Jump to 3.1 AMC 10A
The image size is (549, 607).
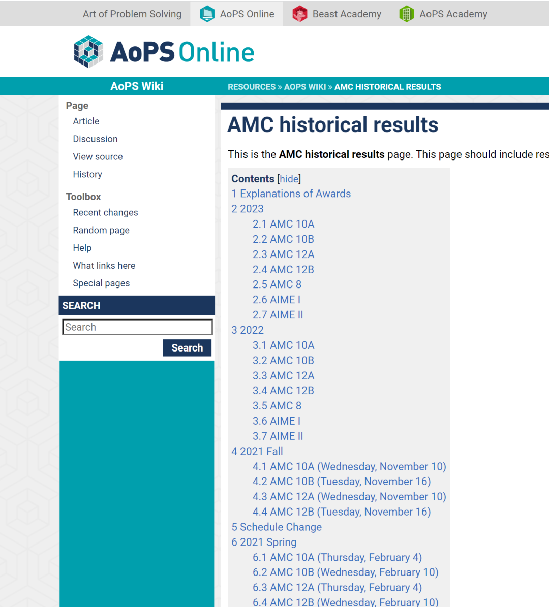click(283, 345)
